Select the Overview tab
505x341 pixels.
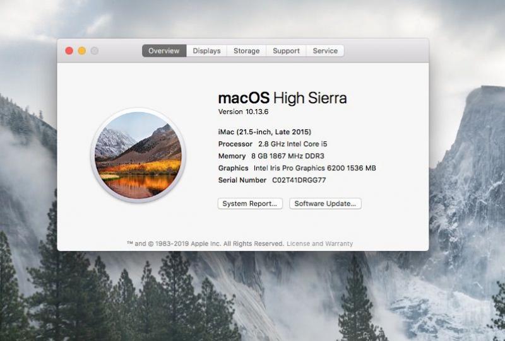click(x=164, y=51)
